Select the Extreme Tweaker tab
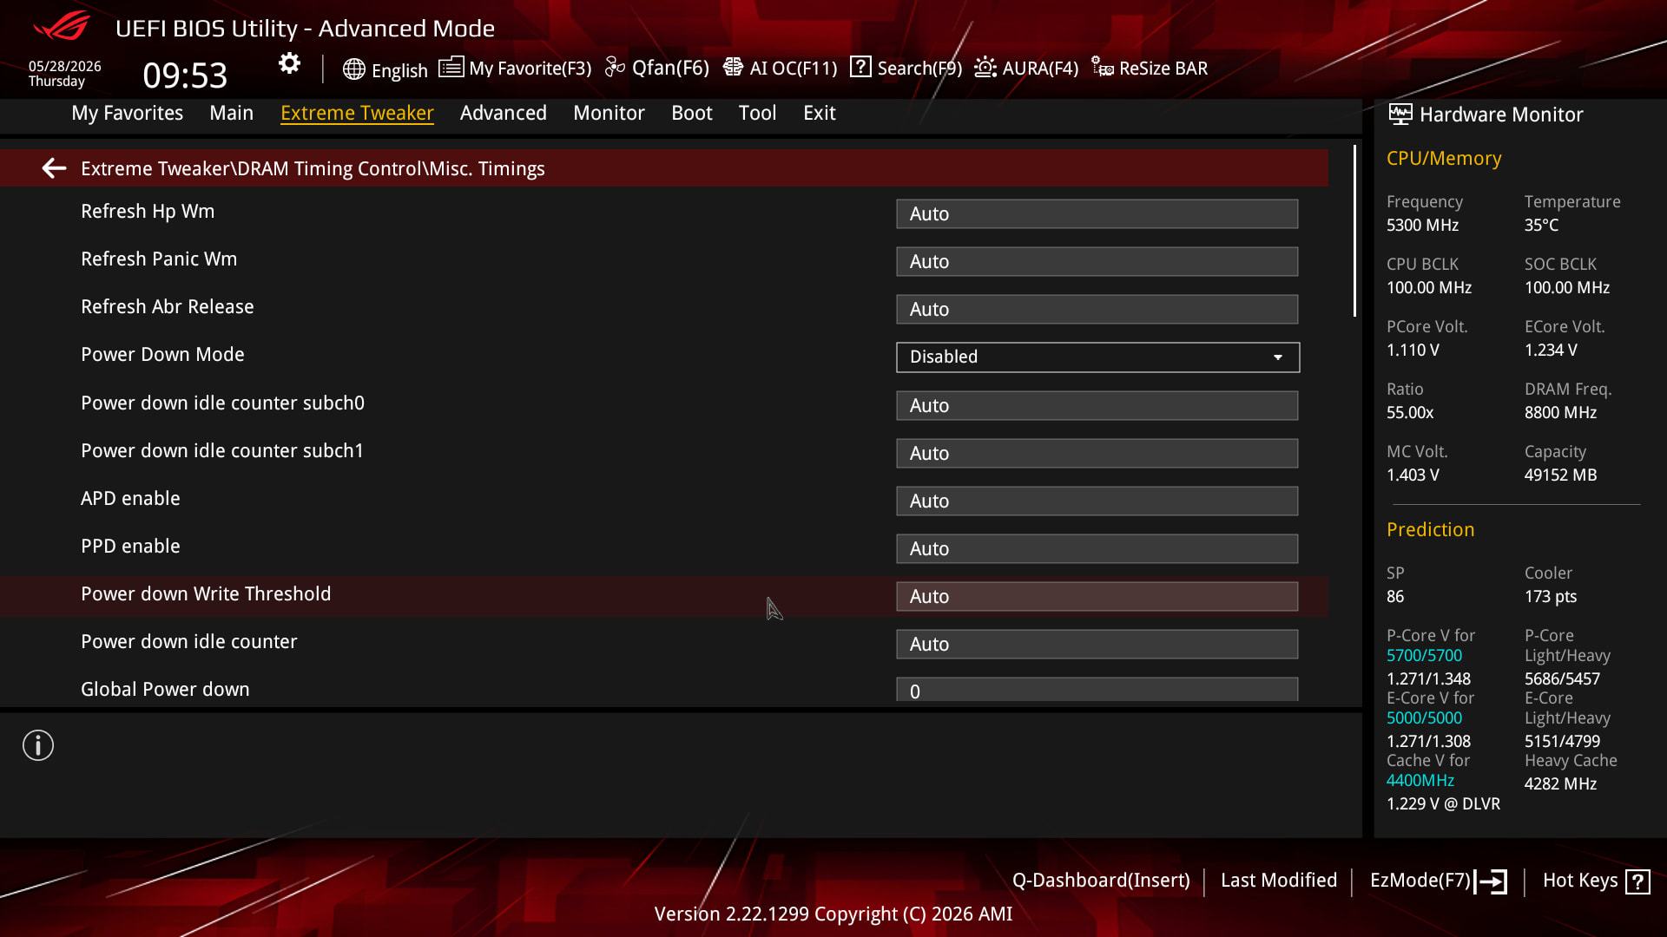 (x=357, y=113)
